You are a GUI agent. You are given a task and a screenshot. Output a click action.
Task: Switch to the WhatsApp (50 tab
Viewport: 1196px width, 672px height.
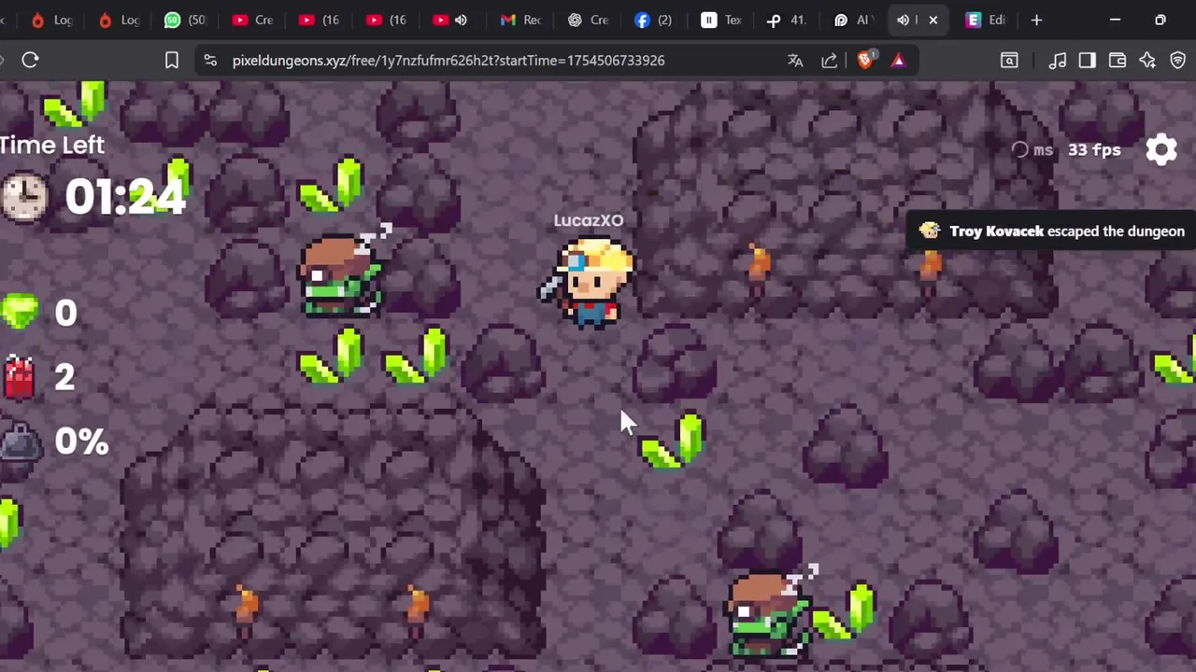click(184, 20)
